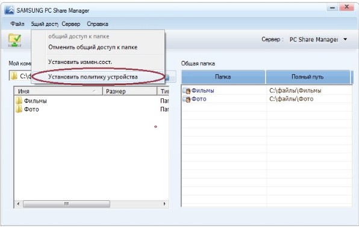Choose Установить политику устройства
359x228 pixels.
pos(93,77)
